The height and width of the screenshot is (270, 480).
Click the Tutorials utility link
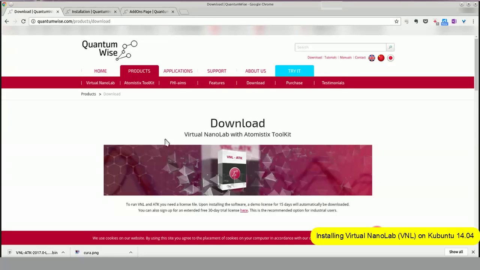click(x=330, y=58)
